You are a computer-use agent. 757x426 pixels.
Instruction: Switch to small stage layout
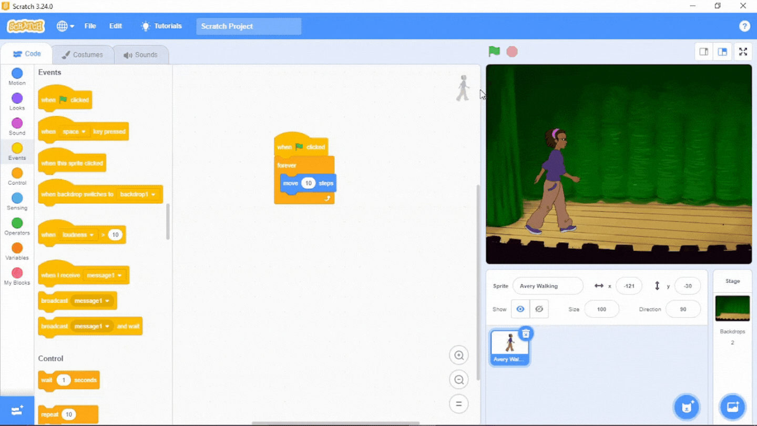coord(704,52)
